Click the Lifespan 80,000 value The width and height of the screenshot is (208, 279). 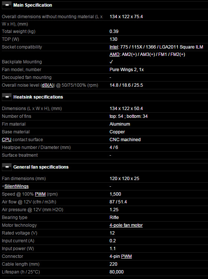click(117, 272)
